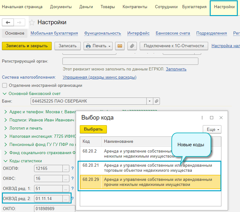
Task: Star the Настройки page as favorite
Action: 32,22
